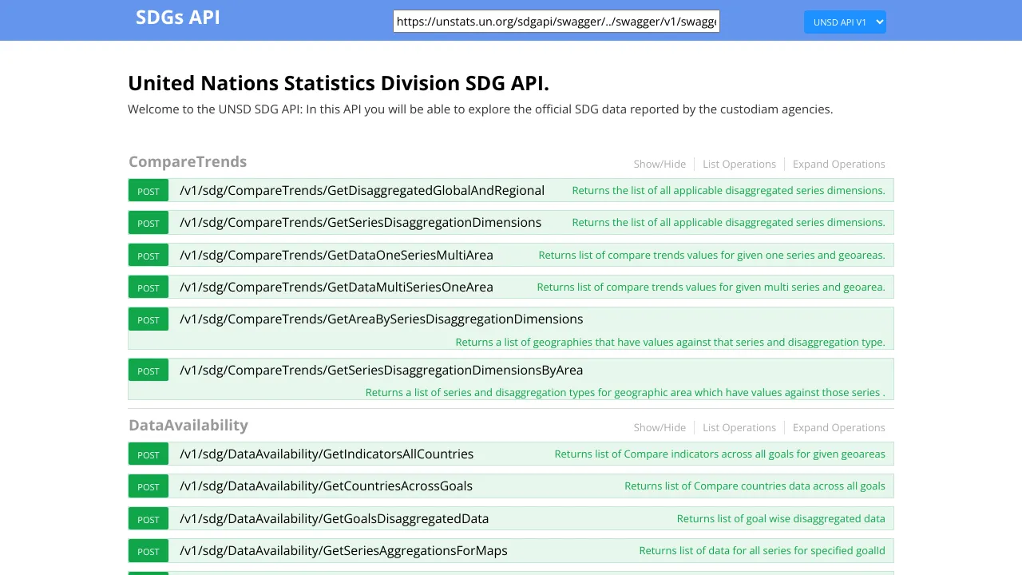Click description for CompareTrends/GetSeriesDisaggregationDimensions row
1022x575 pixels.
(728, 222)
